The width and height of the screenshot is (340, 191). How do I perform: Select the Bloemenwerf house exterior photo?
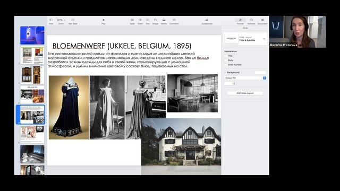coord(181,142)
